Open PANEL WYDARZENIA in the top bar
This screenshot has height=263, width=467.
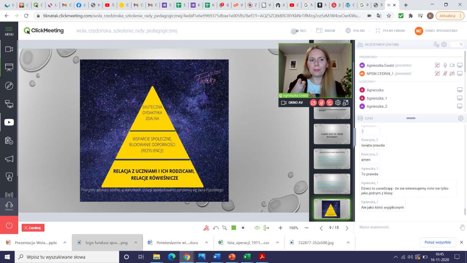(436, 31)
